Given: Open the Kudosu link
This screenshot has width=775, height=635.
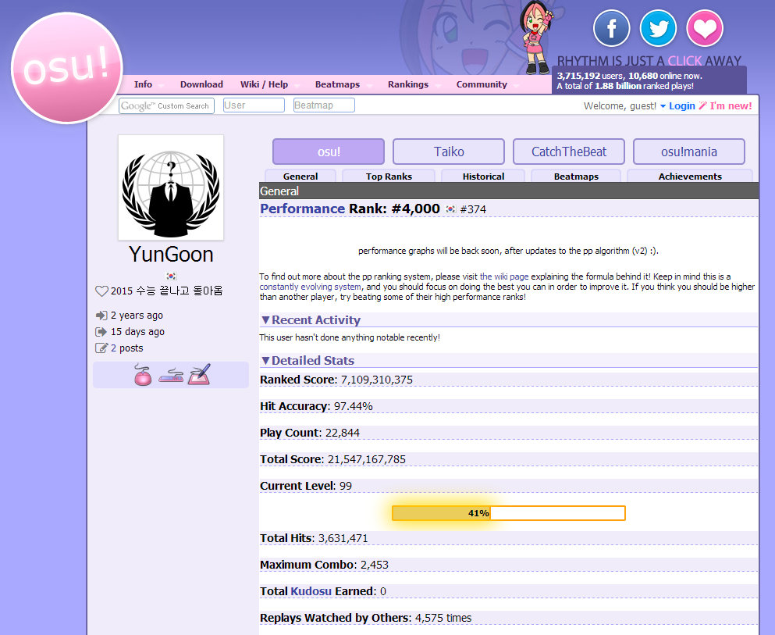Looking at the screenshot, I should [x=311, y=591].
